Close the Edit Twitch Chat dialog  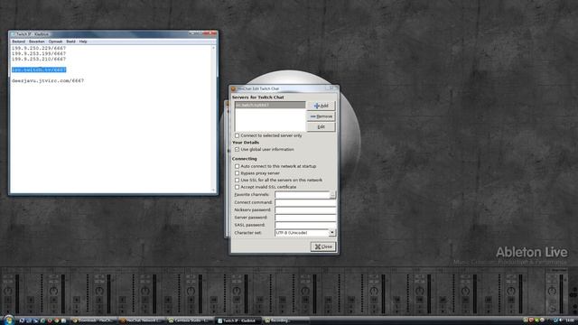[x=323, y=246]
